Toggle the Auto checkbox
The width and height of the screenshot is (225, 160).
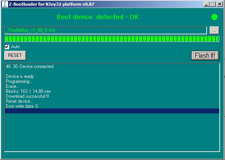(7, 47)
